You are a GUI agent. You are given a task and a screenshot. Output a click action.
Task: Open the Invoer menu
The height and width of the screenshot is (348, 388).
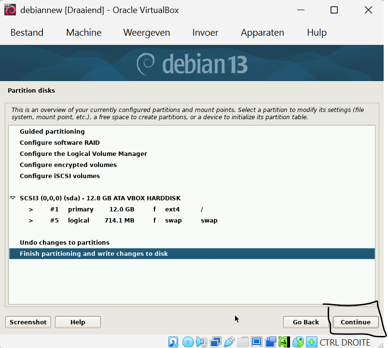[x=205, y=32]
